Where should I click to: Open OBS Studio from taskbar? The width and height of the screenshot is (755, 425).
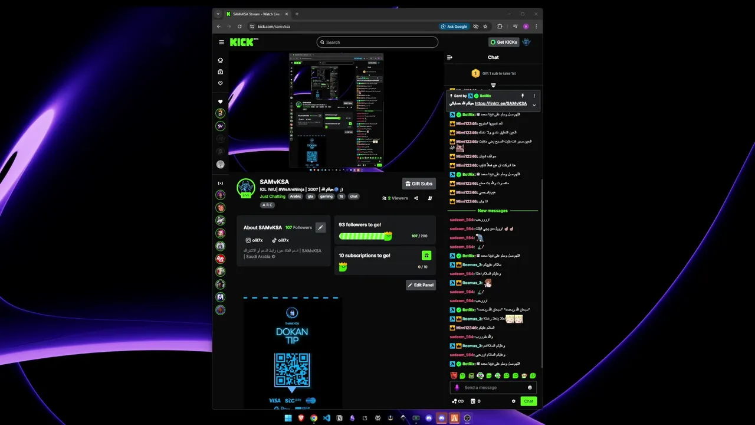click(x=467, y=418)
